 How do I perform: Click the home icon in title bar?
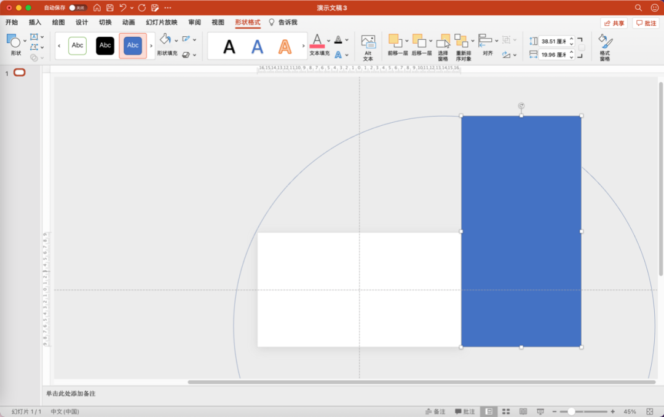(97, 7)
